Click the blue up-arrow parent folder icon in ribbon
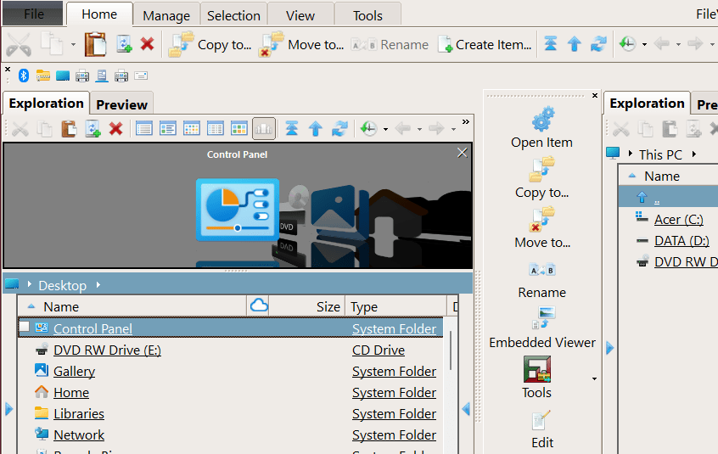Image resolution: width=718 pixels, height=454 pixels. coord(575,44)
